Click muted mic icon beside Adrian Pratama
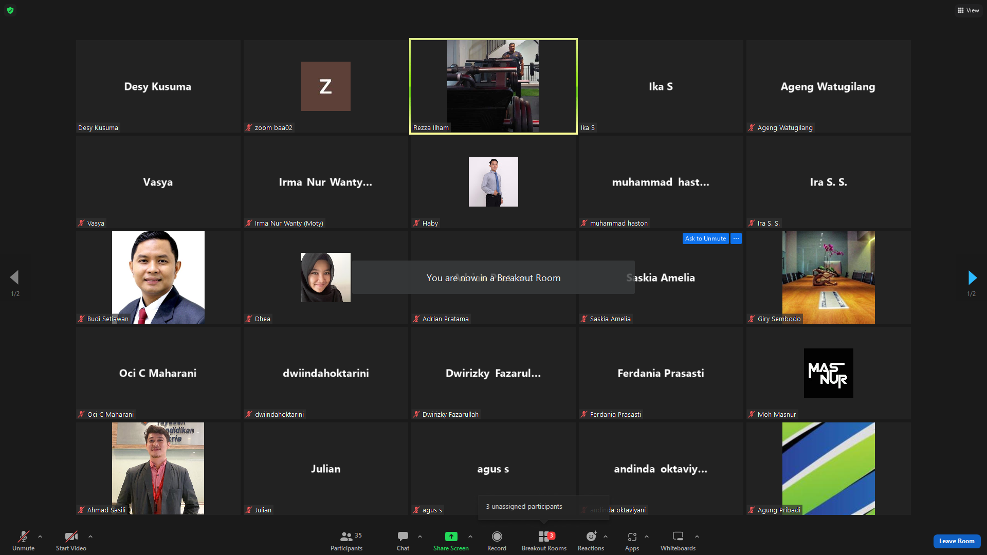 pyautogui.click(x=416, y=319)
